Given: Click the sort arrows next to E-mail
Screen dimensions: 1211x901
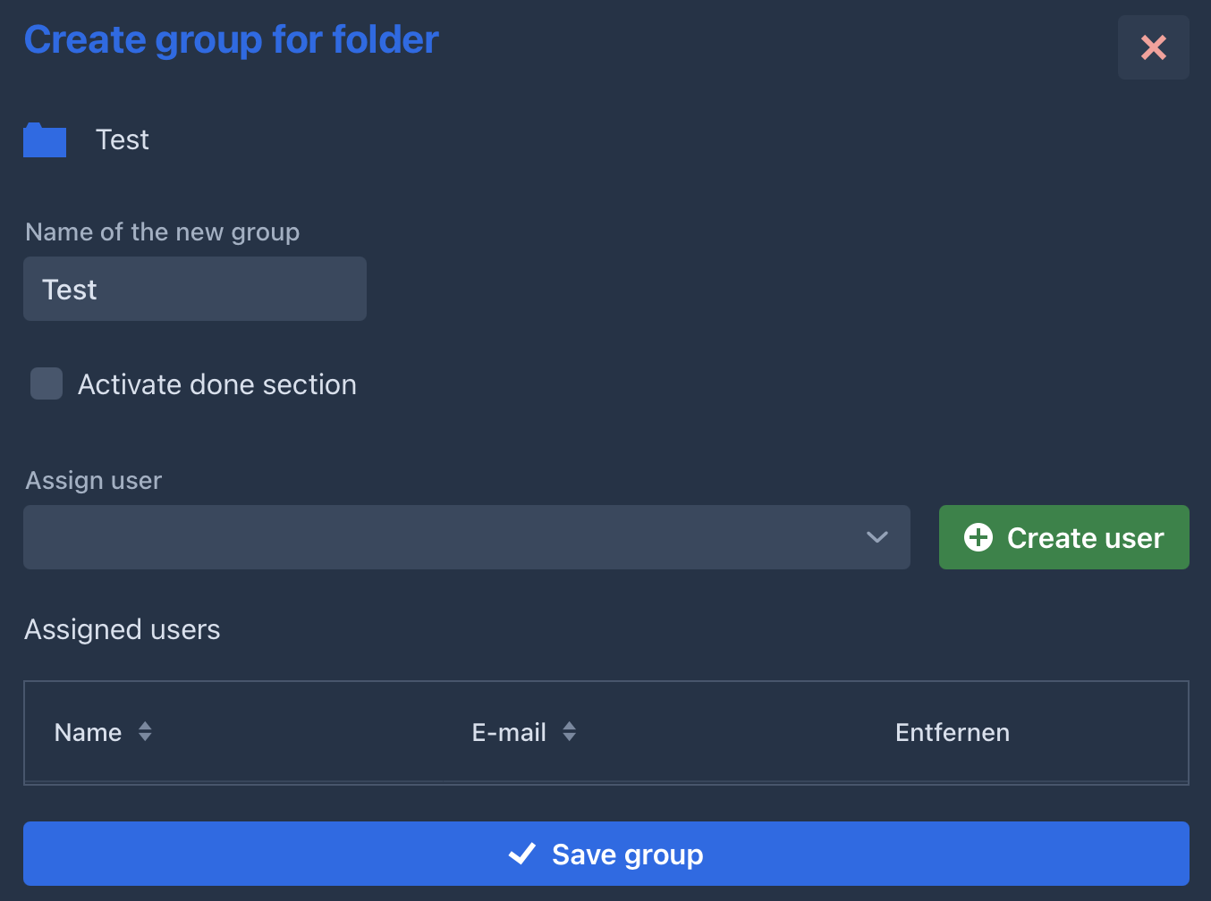Looking at the screenshot, I should (x=569, y=732).
